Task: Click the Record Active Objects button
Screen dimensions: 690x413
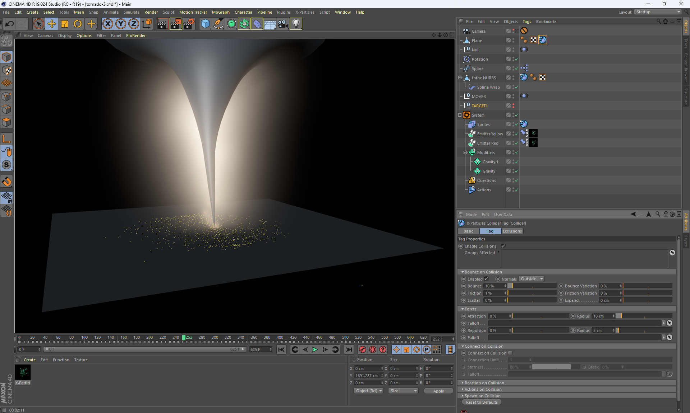Action: pos(363,349)
